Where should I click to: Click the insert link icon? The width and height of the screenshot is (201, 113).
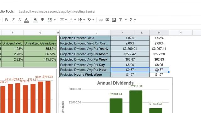pos(101,20)
